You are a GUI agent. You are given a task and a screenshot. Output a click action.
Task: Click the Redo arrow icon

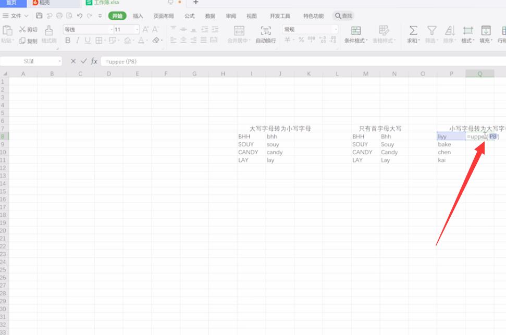pyautogui.click(x=90, y=16)
